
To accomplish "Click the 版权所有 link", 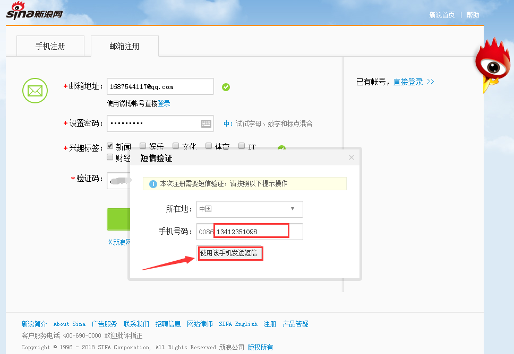I will (260, 347).
